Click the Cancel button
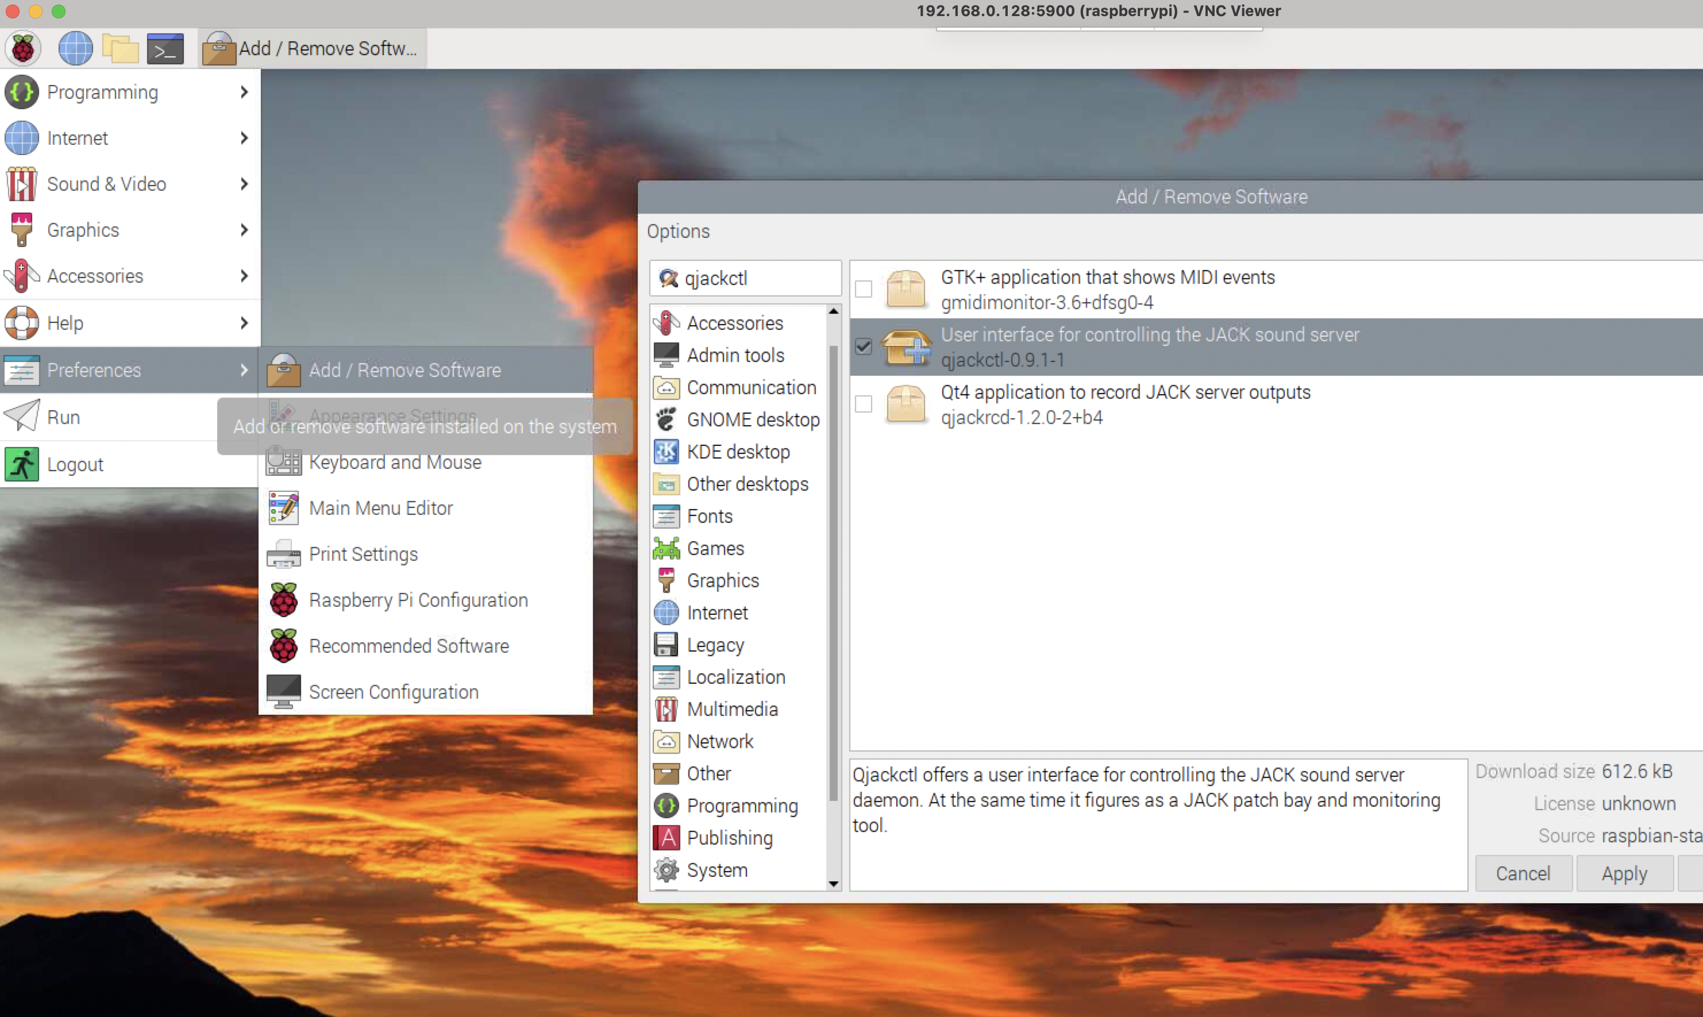Viewport: 1703px width, 1017px height. (1523, 874)
